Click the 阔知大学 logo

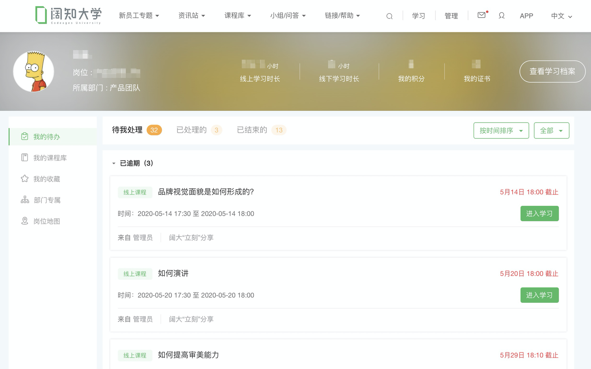tap(69, 15)
